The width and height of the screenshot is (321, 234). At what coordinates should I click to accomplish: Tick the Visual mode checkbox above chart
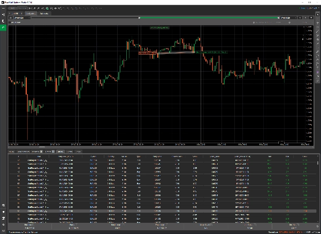[10, 22]
